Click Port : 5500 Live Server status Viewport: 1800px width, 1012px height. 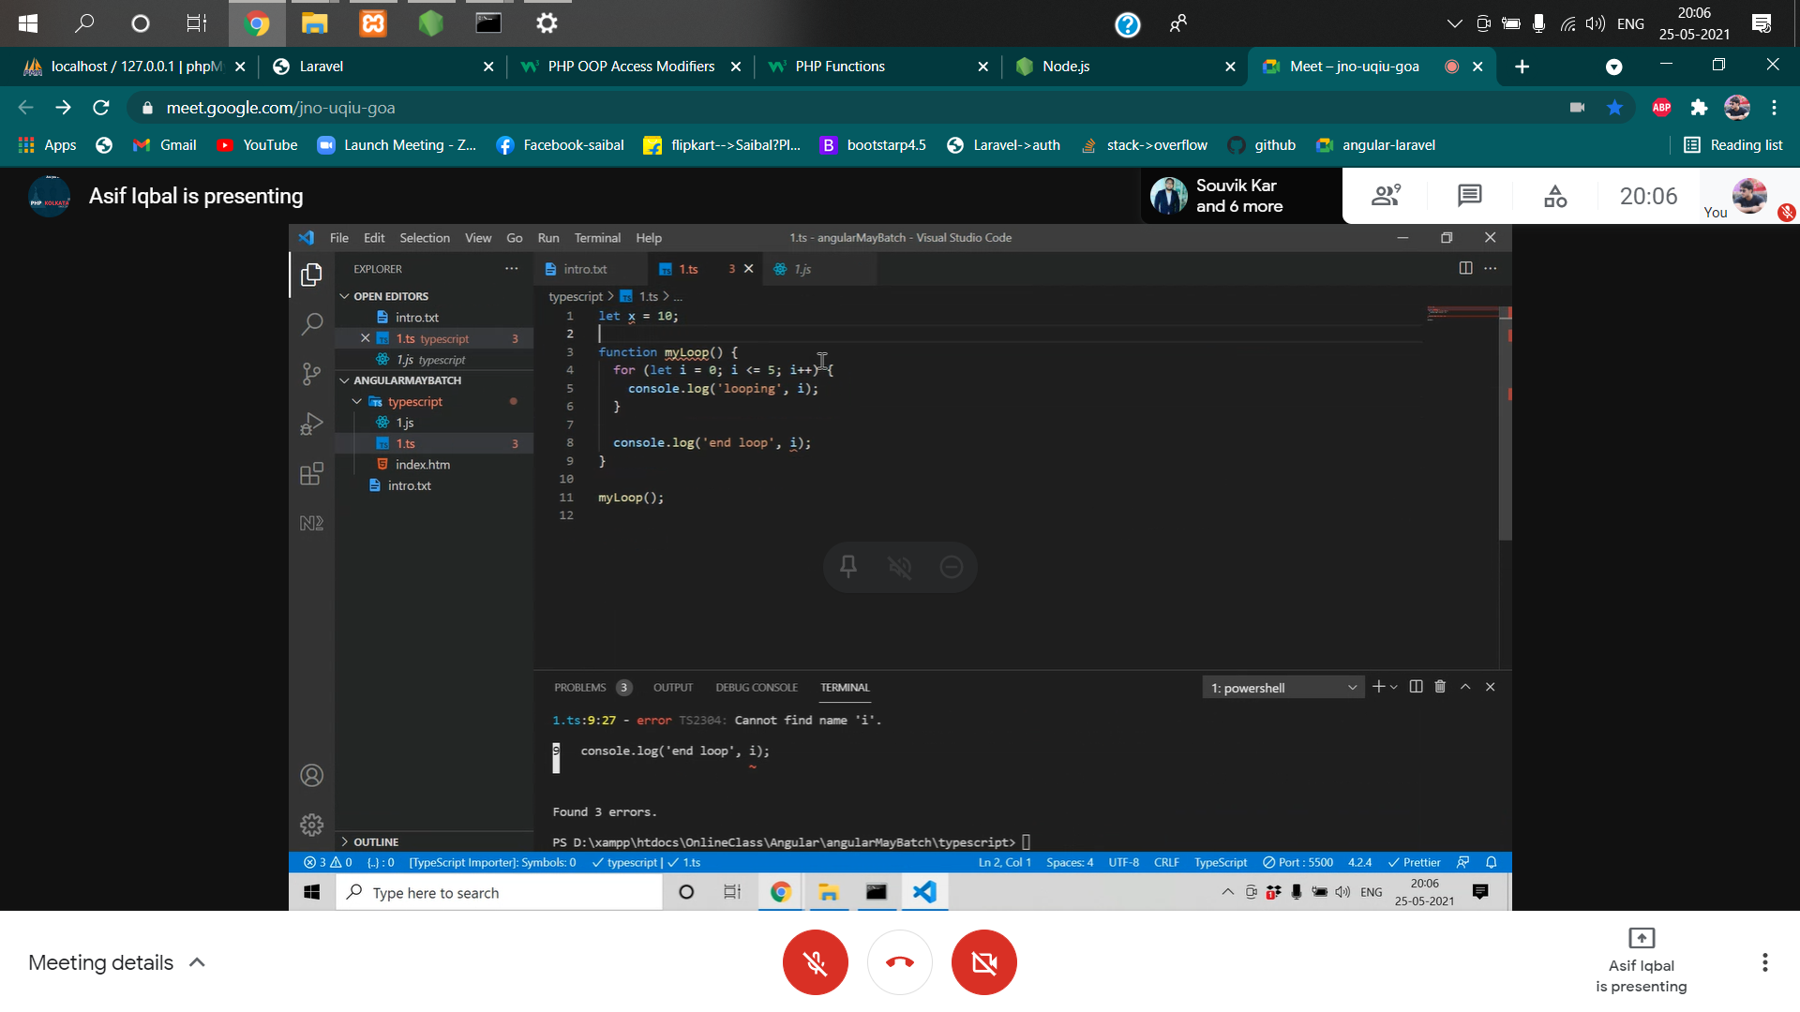pyautogui.click(x=1297, y=863)
